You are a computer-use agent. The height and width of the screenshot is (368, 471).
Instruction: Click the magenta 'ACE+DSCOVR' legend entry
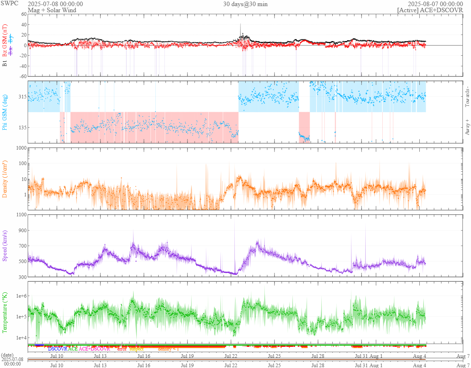tap(94, 349)
